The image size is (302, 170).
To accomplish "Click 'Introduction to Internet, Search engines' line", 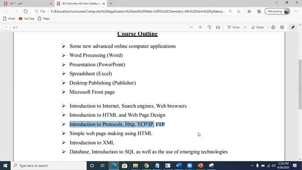I will [128, 106].
